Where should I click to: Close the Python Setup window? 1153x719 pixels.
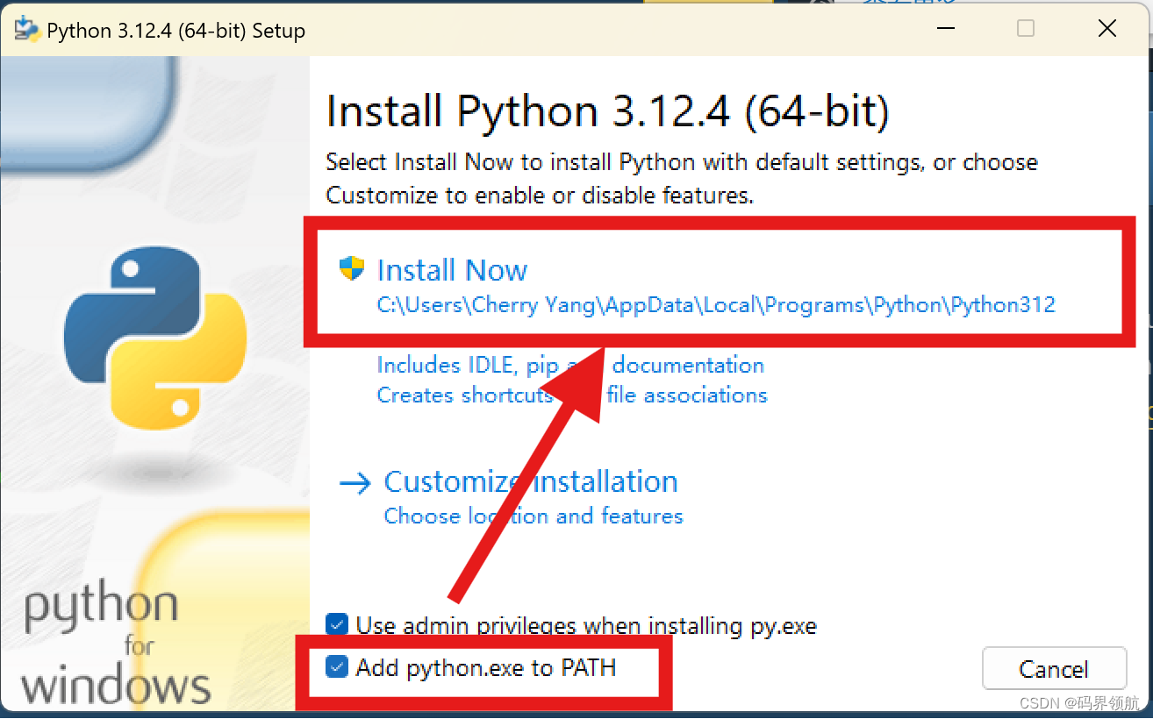pyautogui.click(x=1106, y=29)
